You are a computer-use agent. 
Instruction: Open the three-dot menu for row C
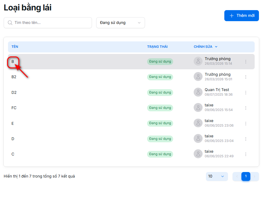click(x=245, y=154)
